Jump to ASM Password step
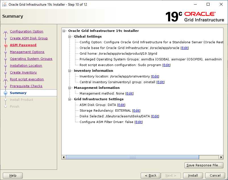 [x=23, y=45]
